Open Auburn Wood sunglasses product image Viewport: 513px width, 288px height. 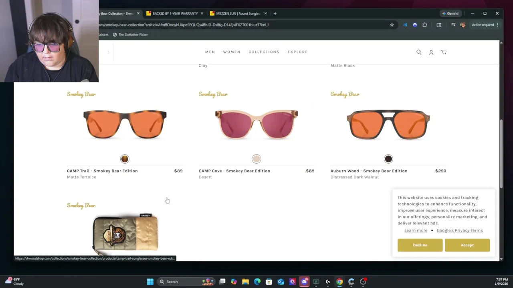(x=388, y=124)
